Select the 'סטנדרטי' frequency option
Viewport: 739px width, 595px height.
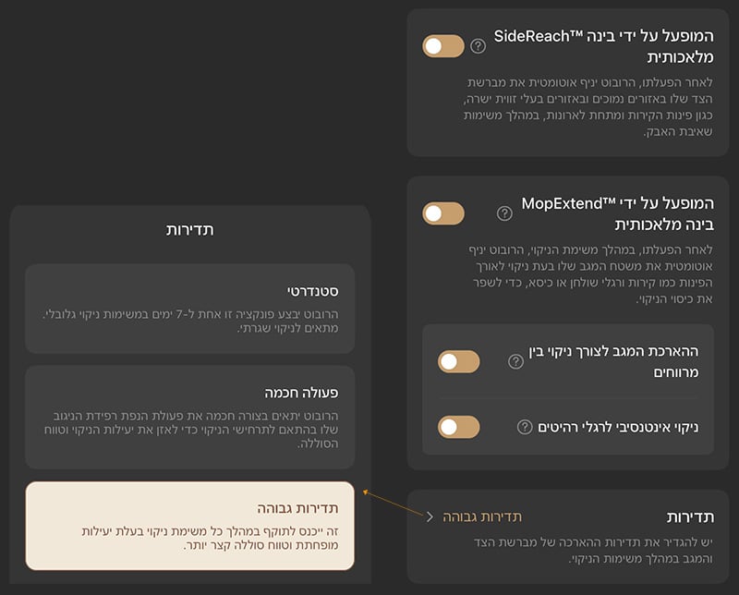[189, 309]
